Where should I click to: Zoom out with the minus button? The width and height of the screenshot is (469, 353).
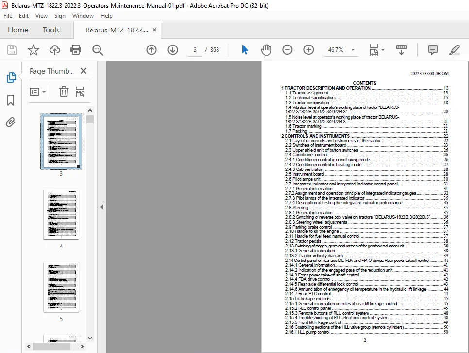tap(287, 50)
